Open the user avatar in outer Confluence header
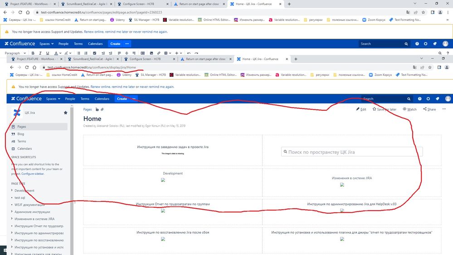453x255 pixels. [445, 44]
